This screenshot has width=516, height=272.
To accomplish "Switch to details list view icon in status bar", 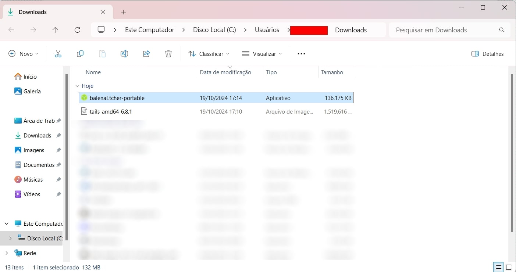I will coord(499,267).
